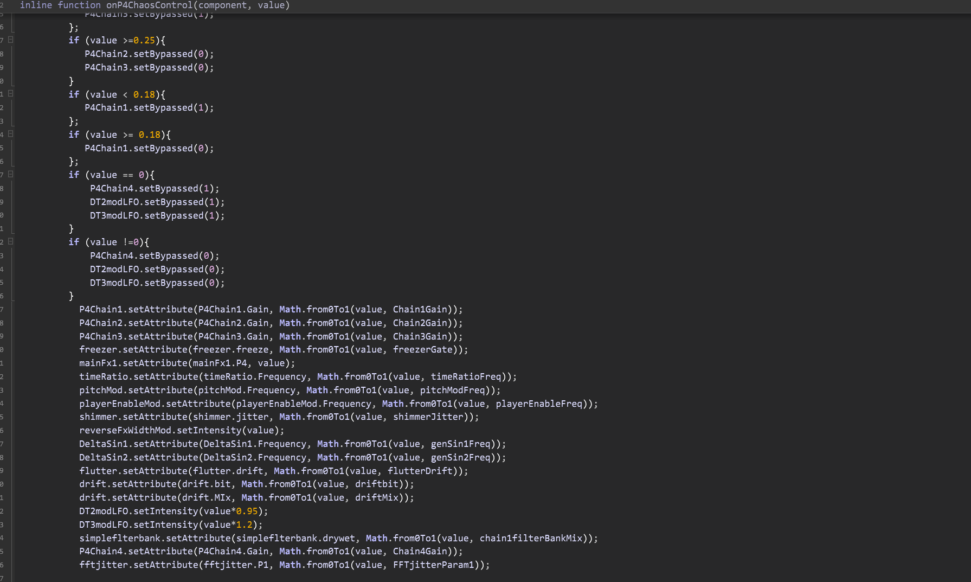
Task: Click the 'reverseFxWidthMod.setIntensity(value);' line
Action: pos(182,430)
